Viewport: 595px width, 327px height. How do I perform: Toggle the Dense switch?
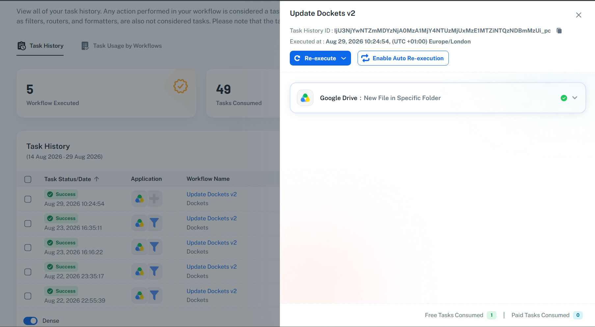pyautogui.click(x=31, y=321)
